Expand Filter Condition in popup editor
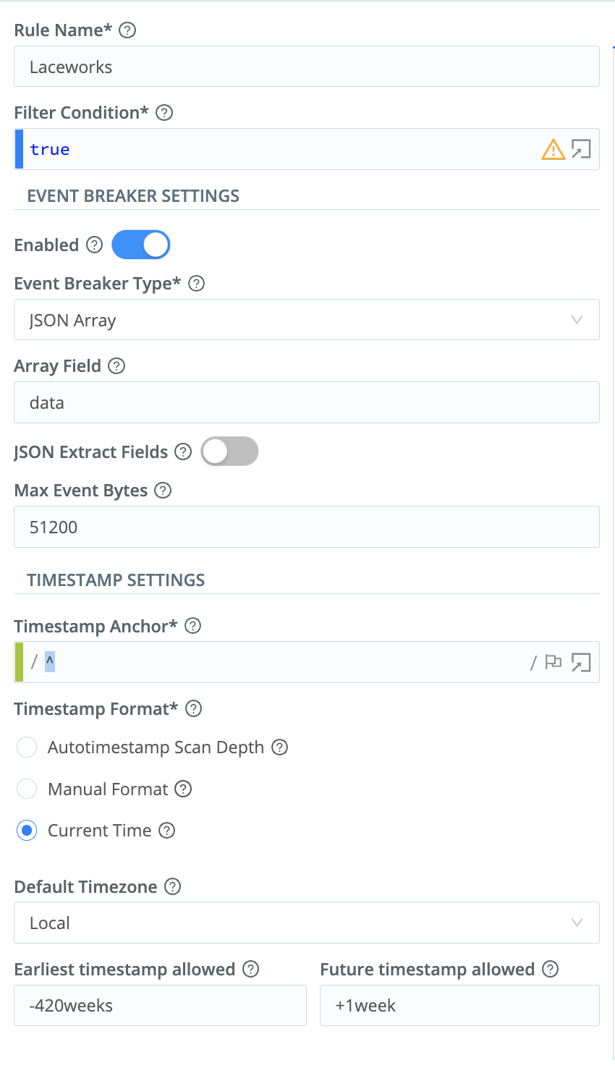The height and width of the screenshot is (1068, 615). pyautogui.click(x=581, y=149)
